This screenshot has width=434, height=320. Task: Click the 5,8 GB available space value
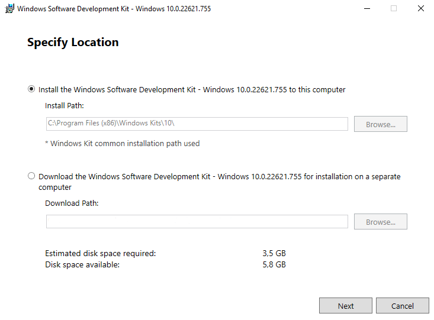click(x=274, y=264)
